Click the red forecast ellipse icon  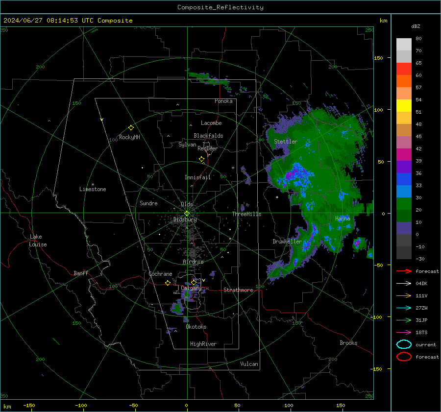(x=404, y=357)
